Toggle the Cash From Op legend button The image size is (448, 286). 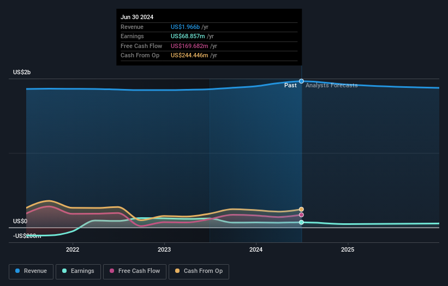(199, 271)
